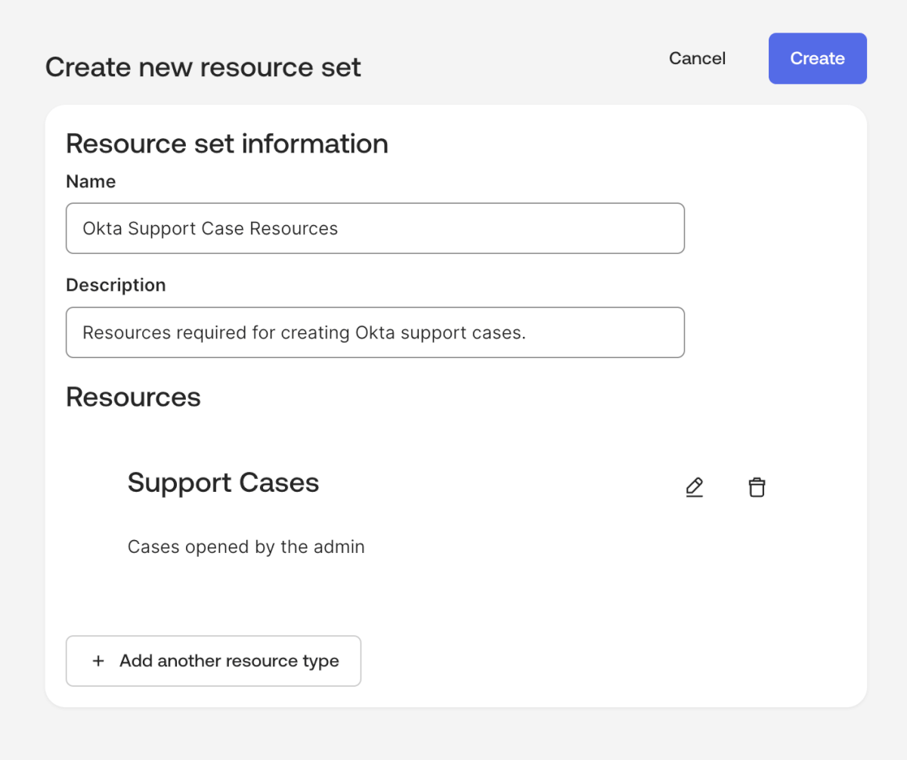Select the "Support Cases" resource heading
The height and width of the screenshot is (760, 907).
point(224,483)
